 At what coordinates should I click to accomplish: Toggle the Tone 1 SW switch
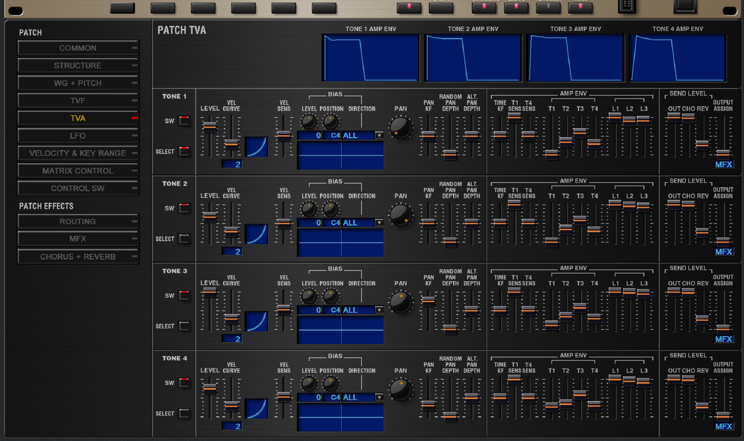tap(184, 121)
